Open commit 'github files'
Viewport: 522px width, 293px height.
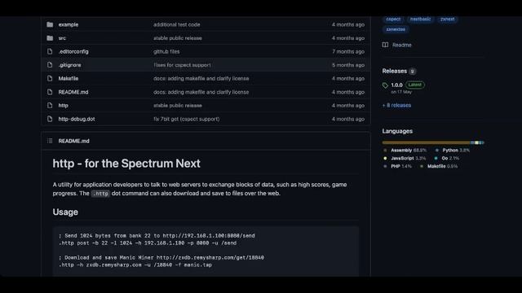click(x=166, y=51)
